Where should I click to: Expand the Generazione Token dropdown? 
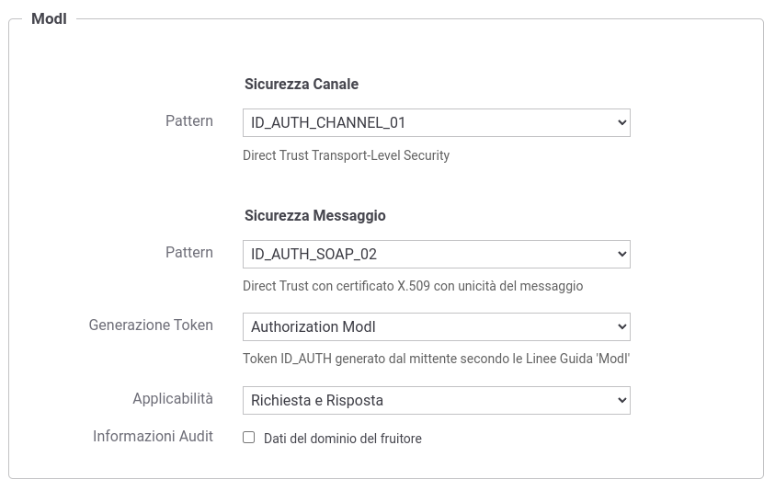pyautogui.click(x=436, y=326)
